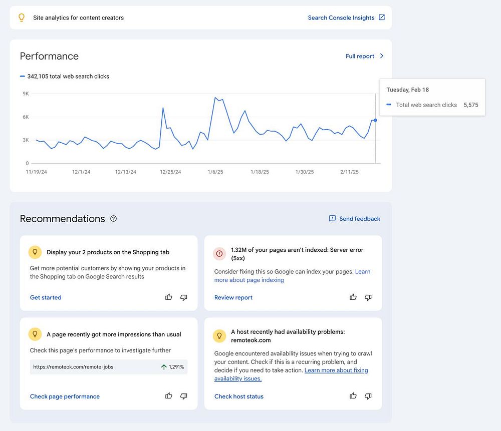Click the Site analytics for content creators text

[78, 18]
